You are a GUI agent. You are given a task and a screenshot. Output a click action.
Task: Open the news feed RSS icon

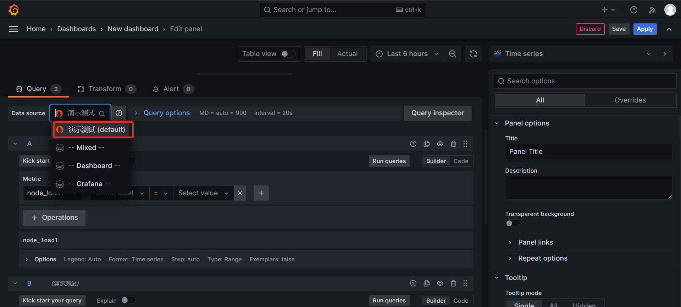[652, 10]
